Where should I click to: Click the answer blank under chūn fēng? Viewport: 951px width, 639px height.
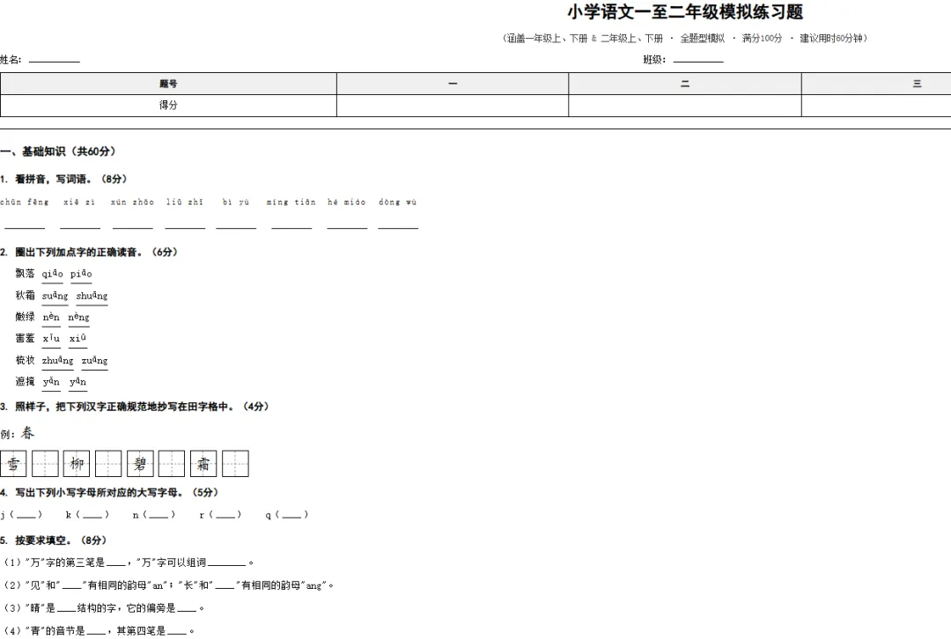(25, 226)
